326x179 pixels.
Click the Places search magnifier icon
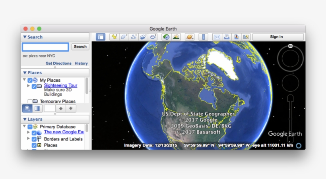[x=27, y=108]
